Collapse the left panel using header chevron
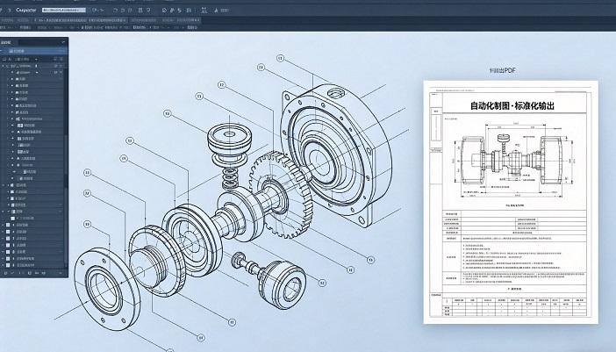 click(63, 41)
